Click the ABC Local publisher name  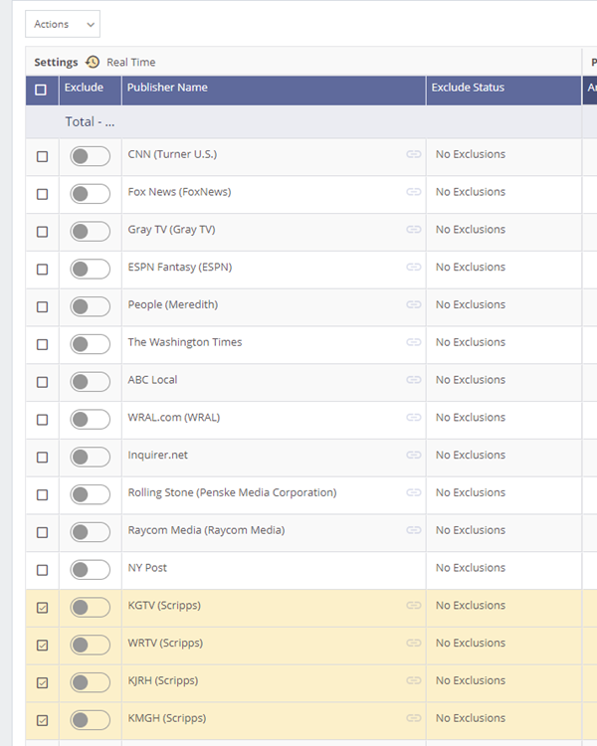[x=152, y=380]
